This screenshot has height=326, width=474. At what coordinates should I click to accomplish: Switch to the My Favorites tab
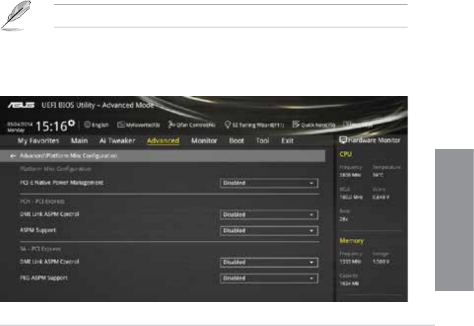pos(38,141)
